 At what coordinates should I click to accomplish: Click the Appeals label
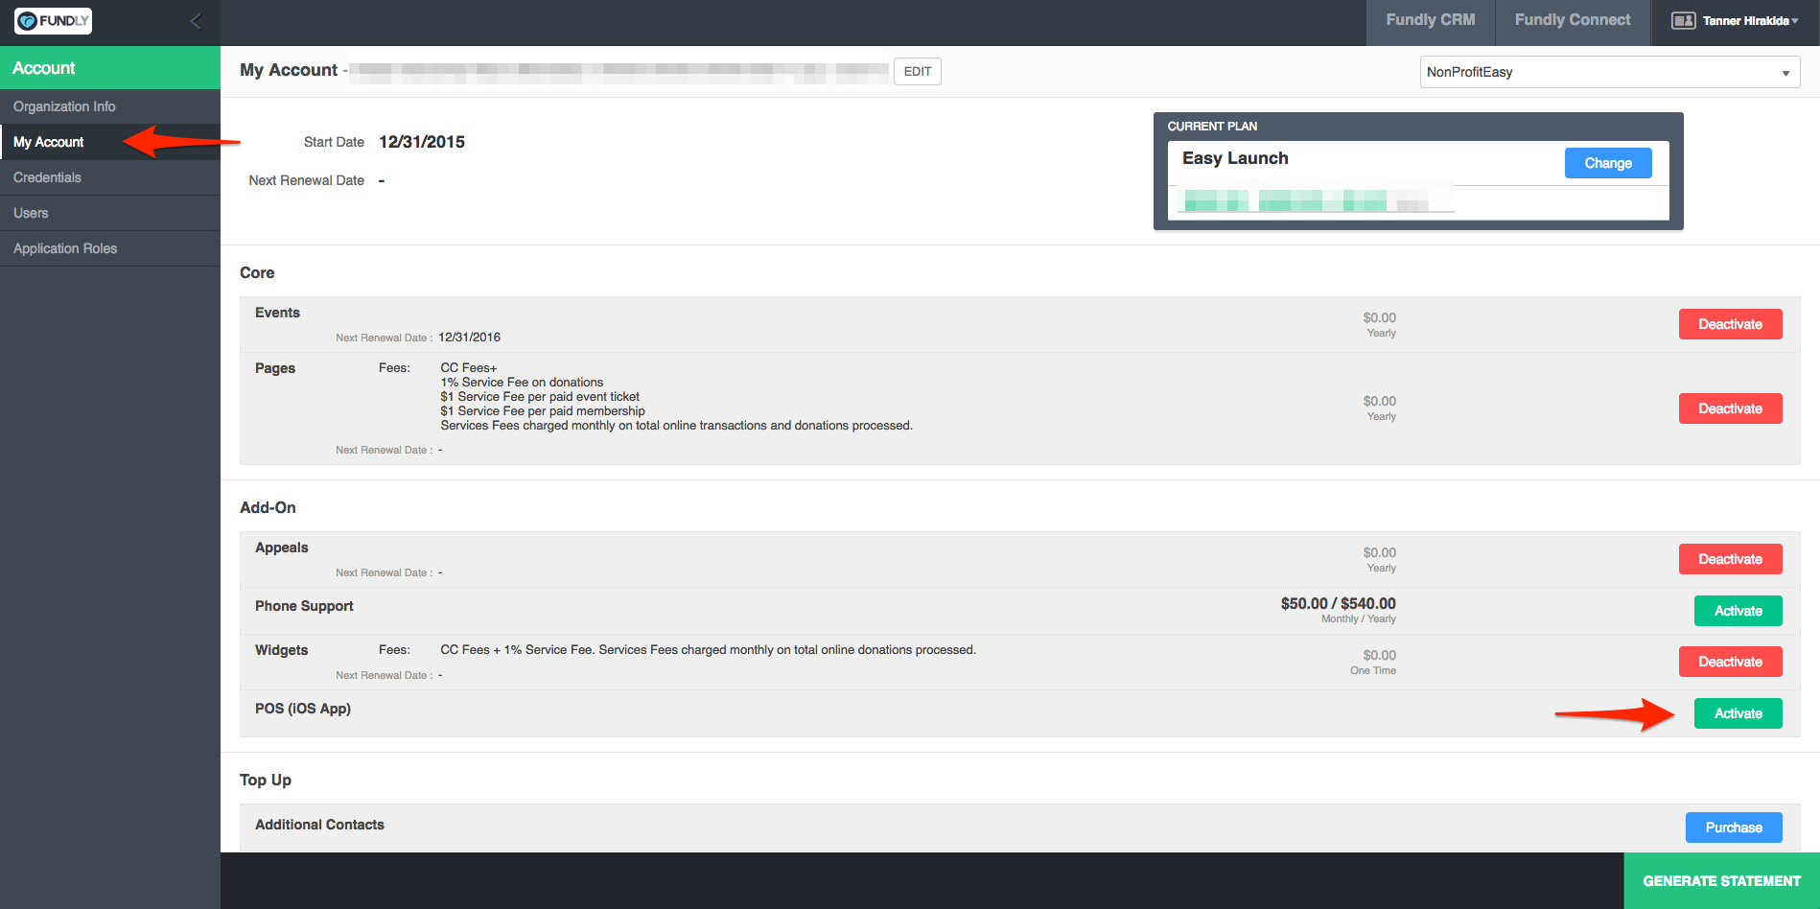[281, 548]
